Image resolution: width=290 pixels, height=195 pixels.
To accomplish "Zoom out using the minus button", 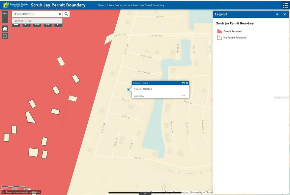I will (x=5, y=20).
